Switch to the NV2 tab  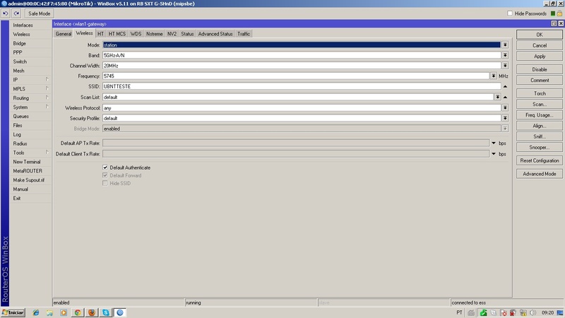[x=172, y=33]
